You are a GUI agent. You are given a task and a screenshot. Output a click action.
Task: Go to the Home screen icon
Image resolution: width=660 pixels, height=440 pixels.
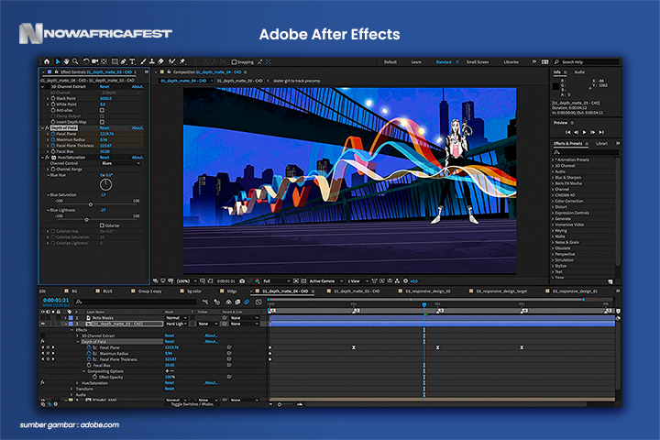click(47, 61)
